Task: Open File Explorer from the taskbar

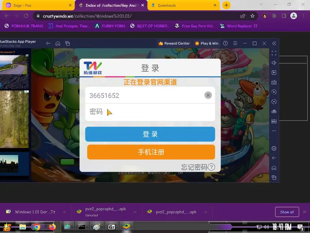Action: (x=22, y=227)
